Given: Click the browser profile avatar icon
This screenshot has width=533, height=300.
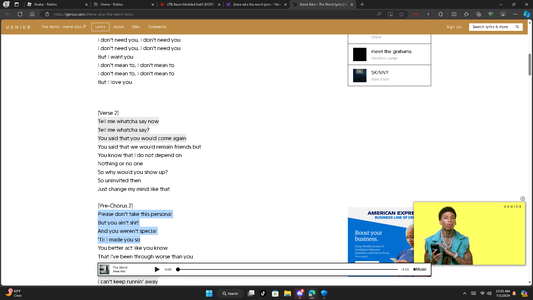Looking at the screenshot, I should tap(6, 4).
